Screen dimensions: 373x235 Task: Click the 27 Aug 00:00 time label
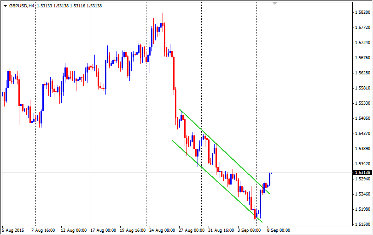coord(192,230)
